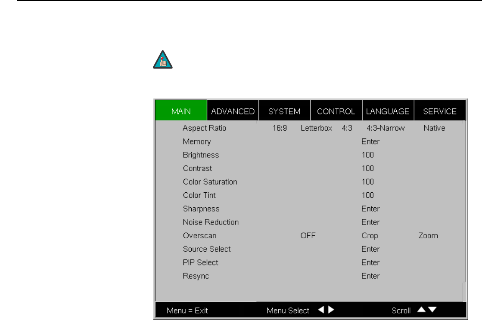Switch to the SERVICE tab
Screen dimensions: 482x320
[440, 110]
